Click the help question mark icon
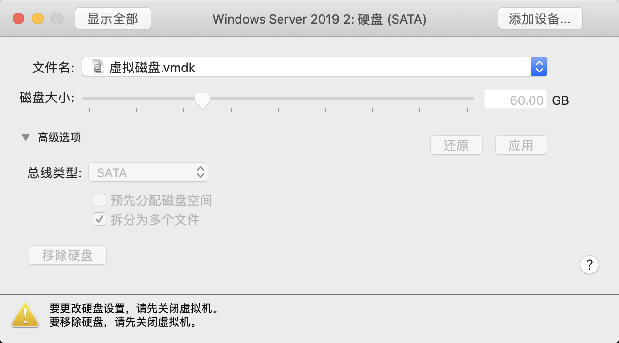The width and height of the screenshot is (619, 343). [589, 265]
